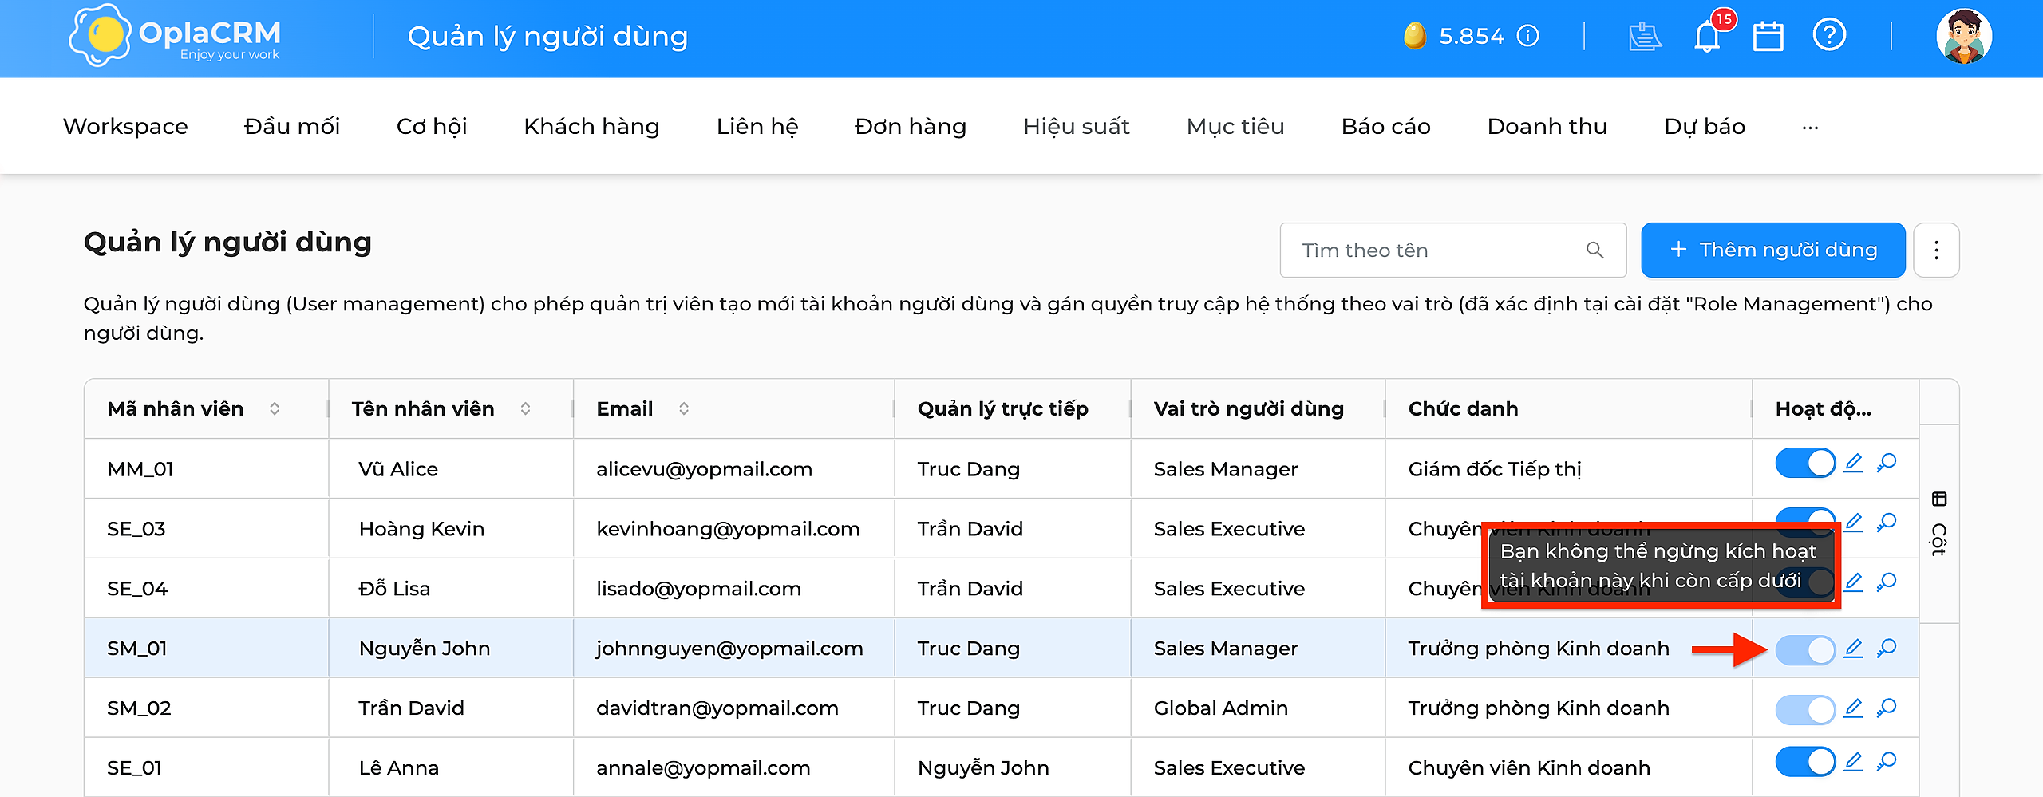The image size is (2043, 797).
Task: Open the Cơ hội menu
Action: coord(432,127)
